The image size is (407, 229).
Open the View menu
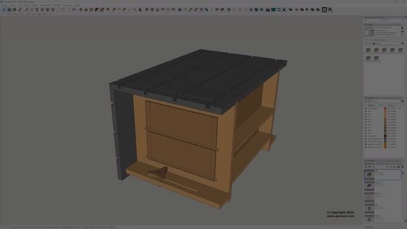pos(20,5)
